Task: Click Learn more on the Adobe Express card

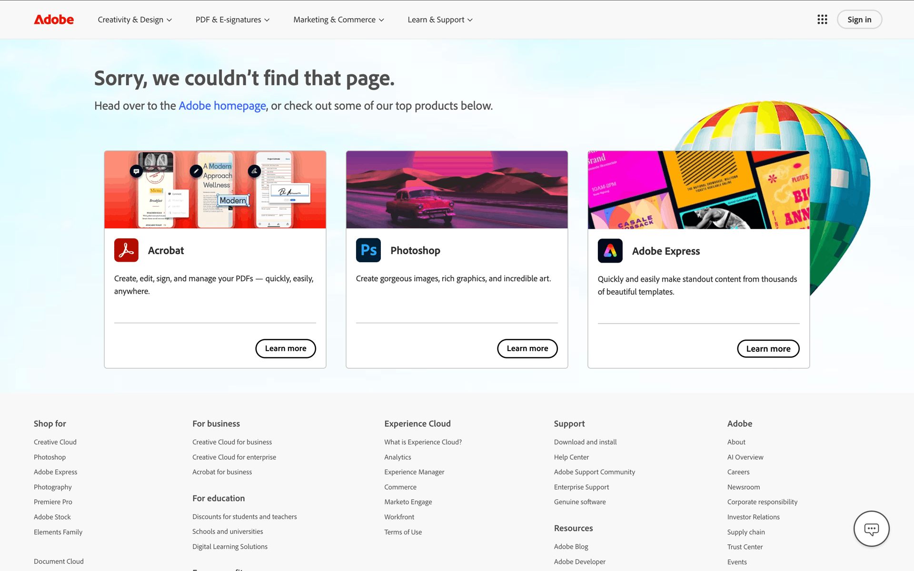Action: pos(768,349)
